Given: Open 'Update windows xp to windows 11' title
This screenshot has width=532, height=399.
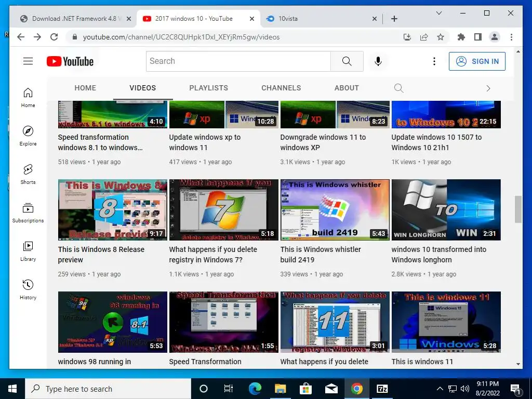Looking at the screenshot, I should tap(205, 142).
